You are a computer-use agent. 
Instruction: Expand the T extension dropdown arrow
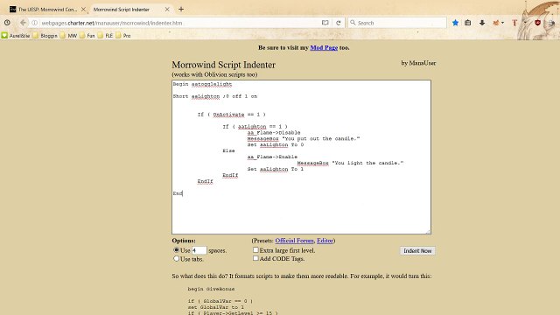coord(525,23)
